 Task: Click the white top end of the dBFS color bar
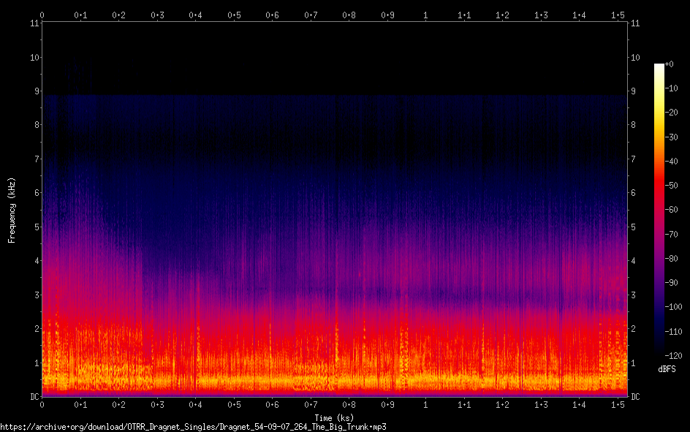pyautogui.click(x=659, y=67)
